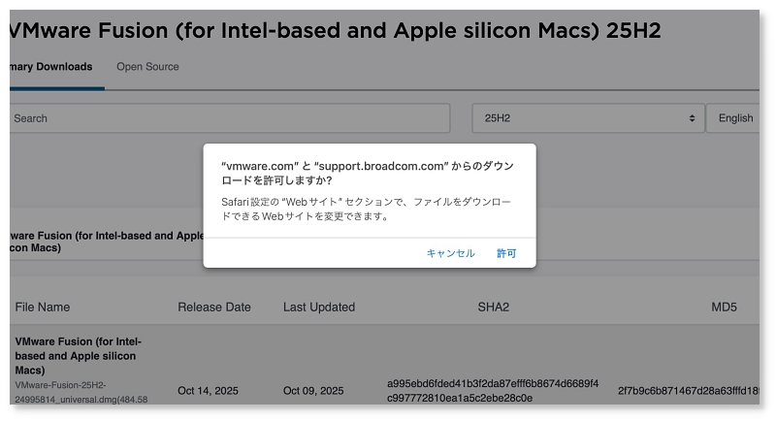Click the Oct 14, 2025 release date
The width and height of the screenshot is (777, 422).
[x=208, y=391]
